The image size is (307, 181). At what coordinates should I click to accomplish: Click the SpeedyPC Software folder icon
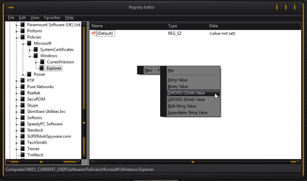(x=23, y=124)
